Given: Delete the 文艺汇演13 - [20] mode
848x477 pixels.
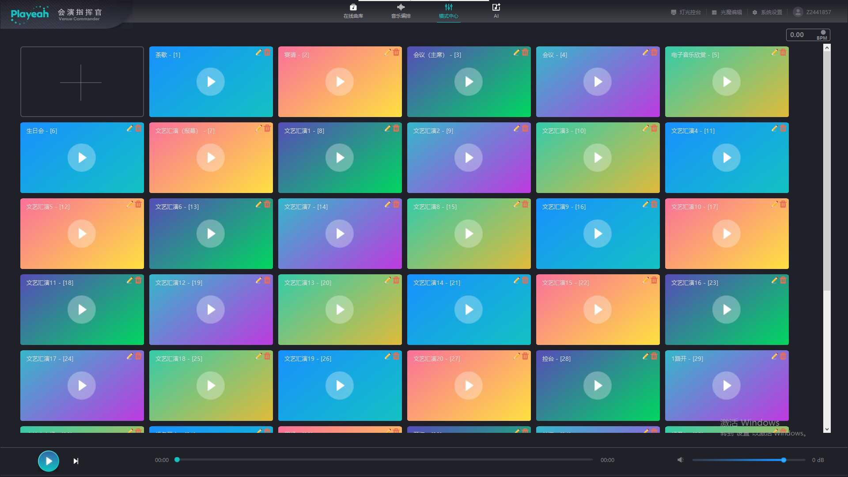Looking at the screenshot, I should pos(396,280).
